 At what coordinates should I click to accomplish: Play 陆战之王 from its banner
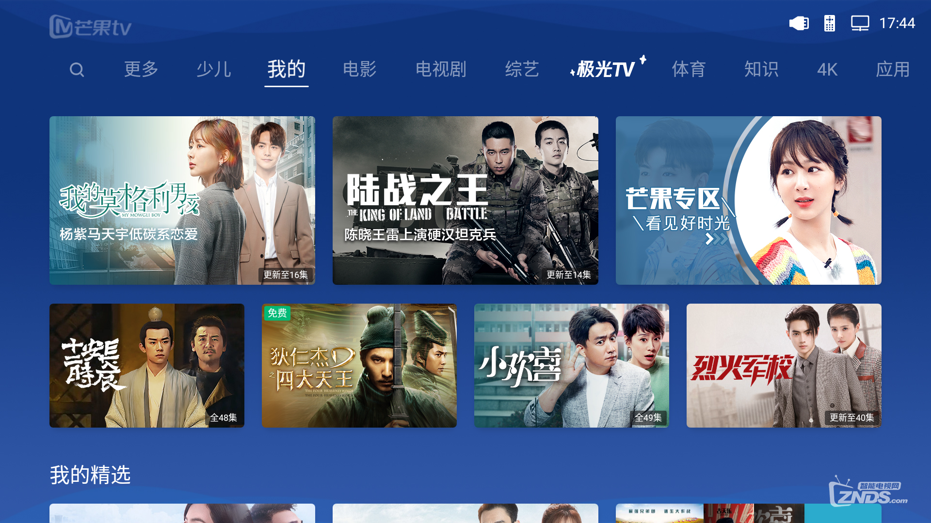pyautogui.click(x=465, y=200)
